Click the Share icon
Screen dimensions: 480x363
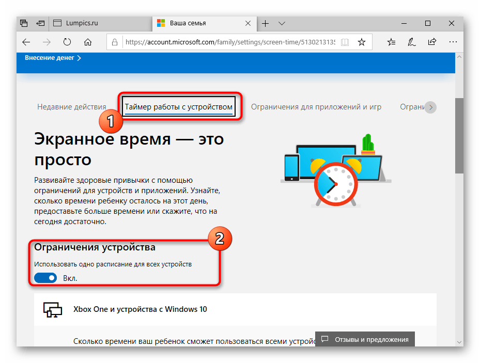[431, 42]
